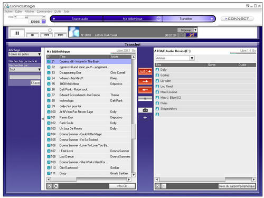Click the grey stop transfer button
The width and height of the screenshot is (264, 198).
tap(145, 99)
